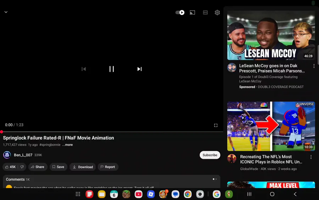
Task: Click the sidebar scrollbar on the right edge
Action: tap(318, 55)
